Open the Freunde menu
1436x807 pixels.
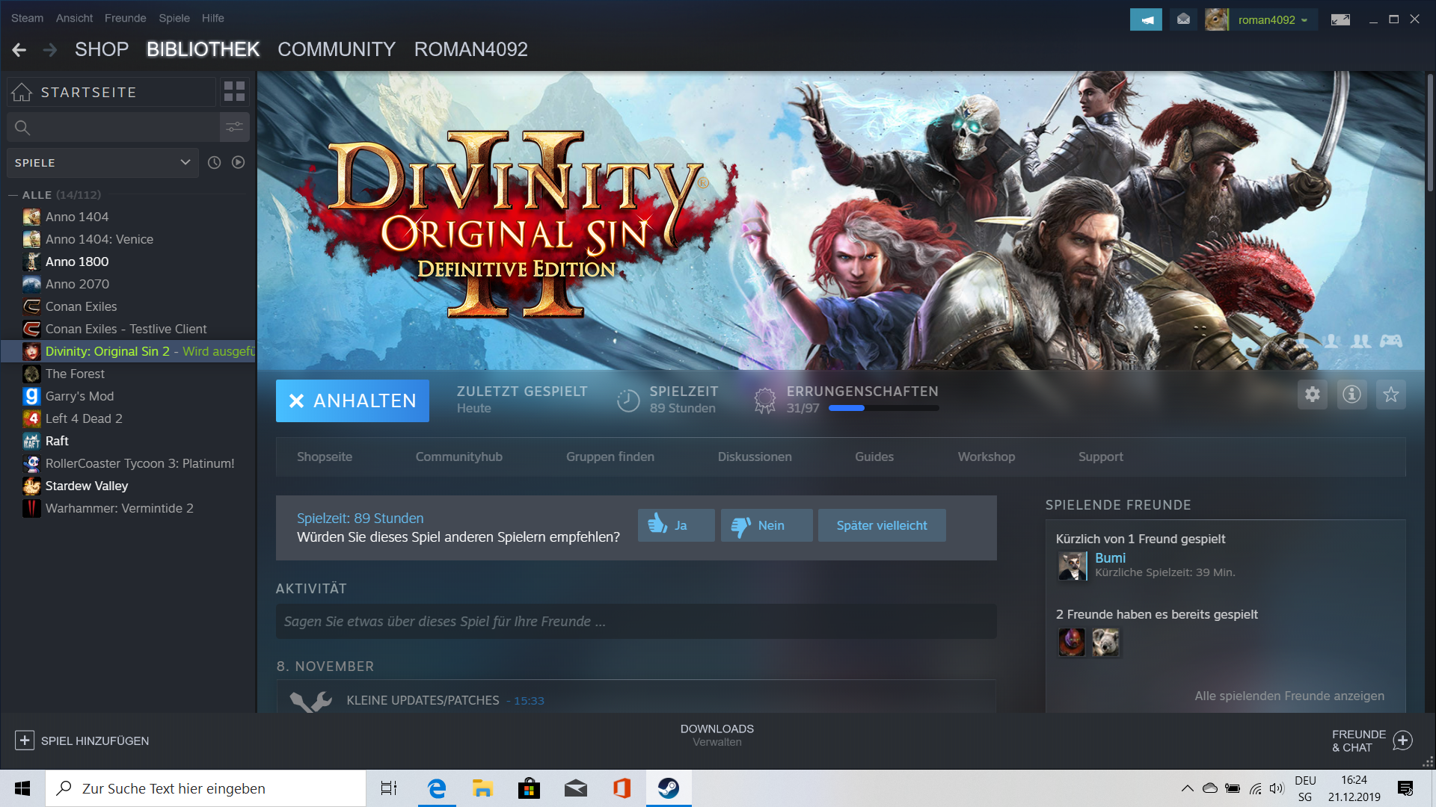tap(125, 18)
